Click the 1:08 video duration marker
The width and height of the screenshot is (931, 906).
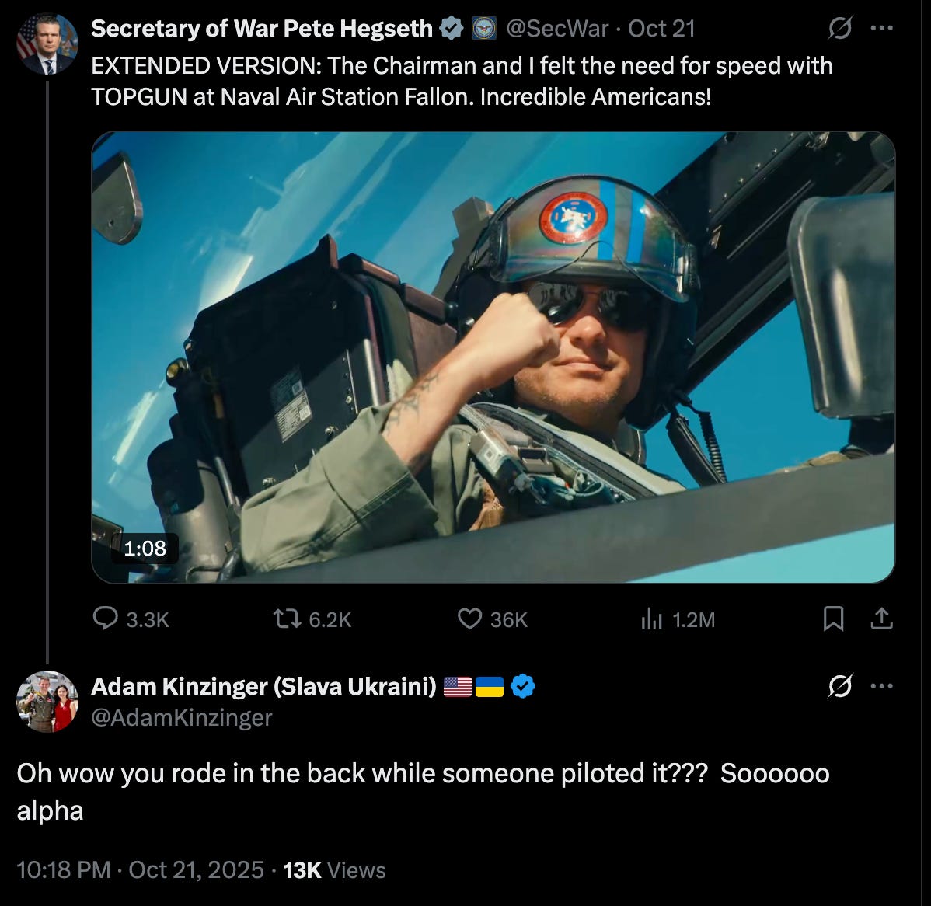(145, 549)
